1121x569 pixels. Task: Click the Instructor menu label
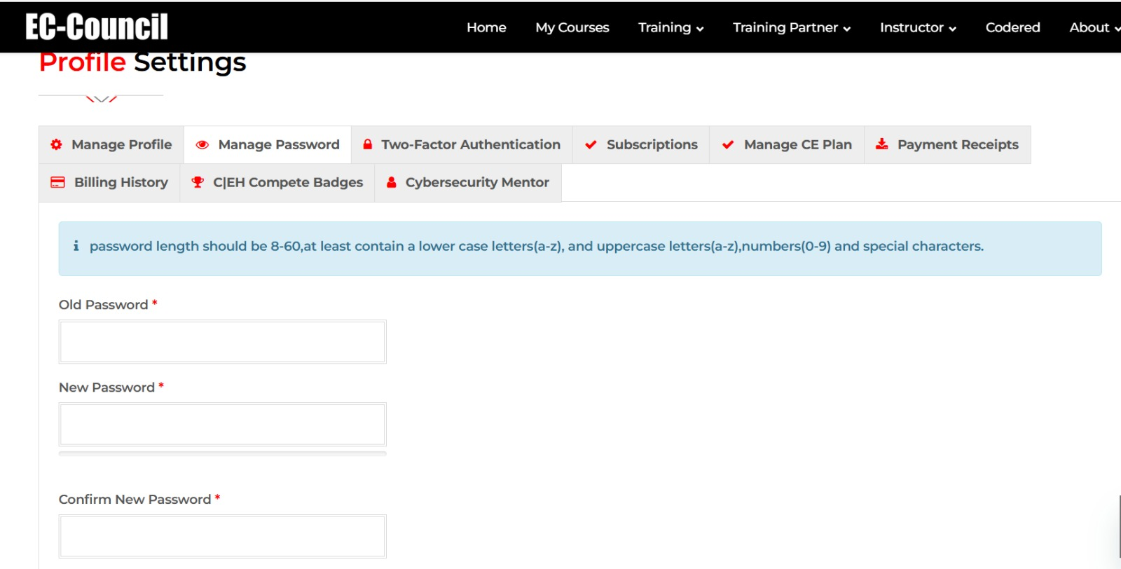click(912, 27)
